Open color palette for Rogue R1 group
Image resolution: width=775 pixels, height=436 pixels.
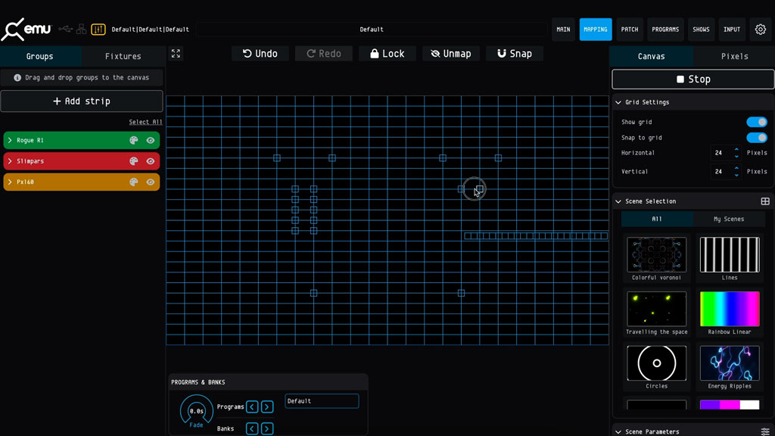[x=134, y=140]
